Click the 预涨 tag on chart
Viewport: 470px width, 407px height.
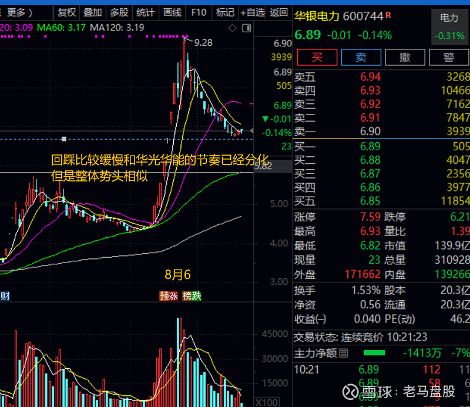point(169,296)
